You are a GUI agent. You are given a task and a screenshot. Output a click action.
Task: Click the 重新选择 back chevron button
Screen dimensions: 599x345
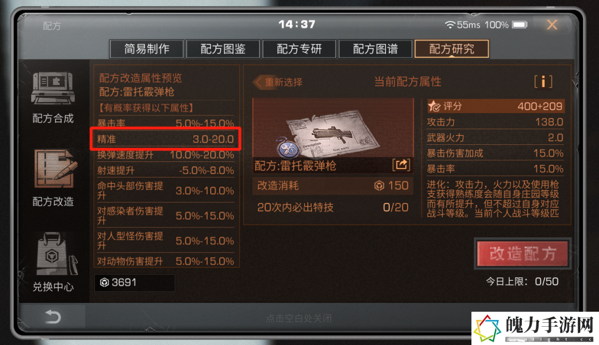278,82
